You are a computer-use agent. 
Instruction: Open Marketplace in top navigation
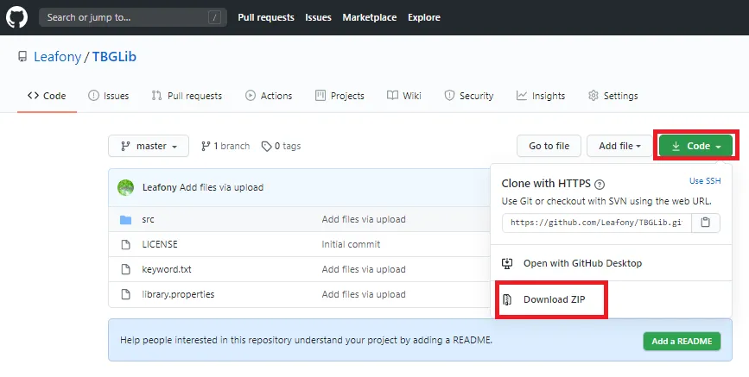(x=369, y=17)
